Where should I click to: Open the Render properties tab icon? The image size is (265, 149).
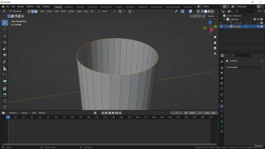click(x=222, y=68)
